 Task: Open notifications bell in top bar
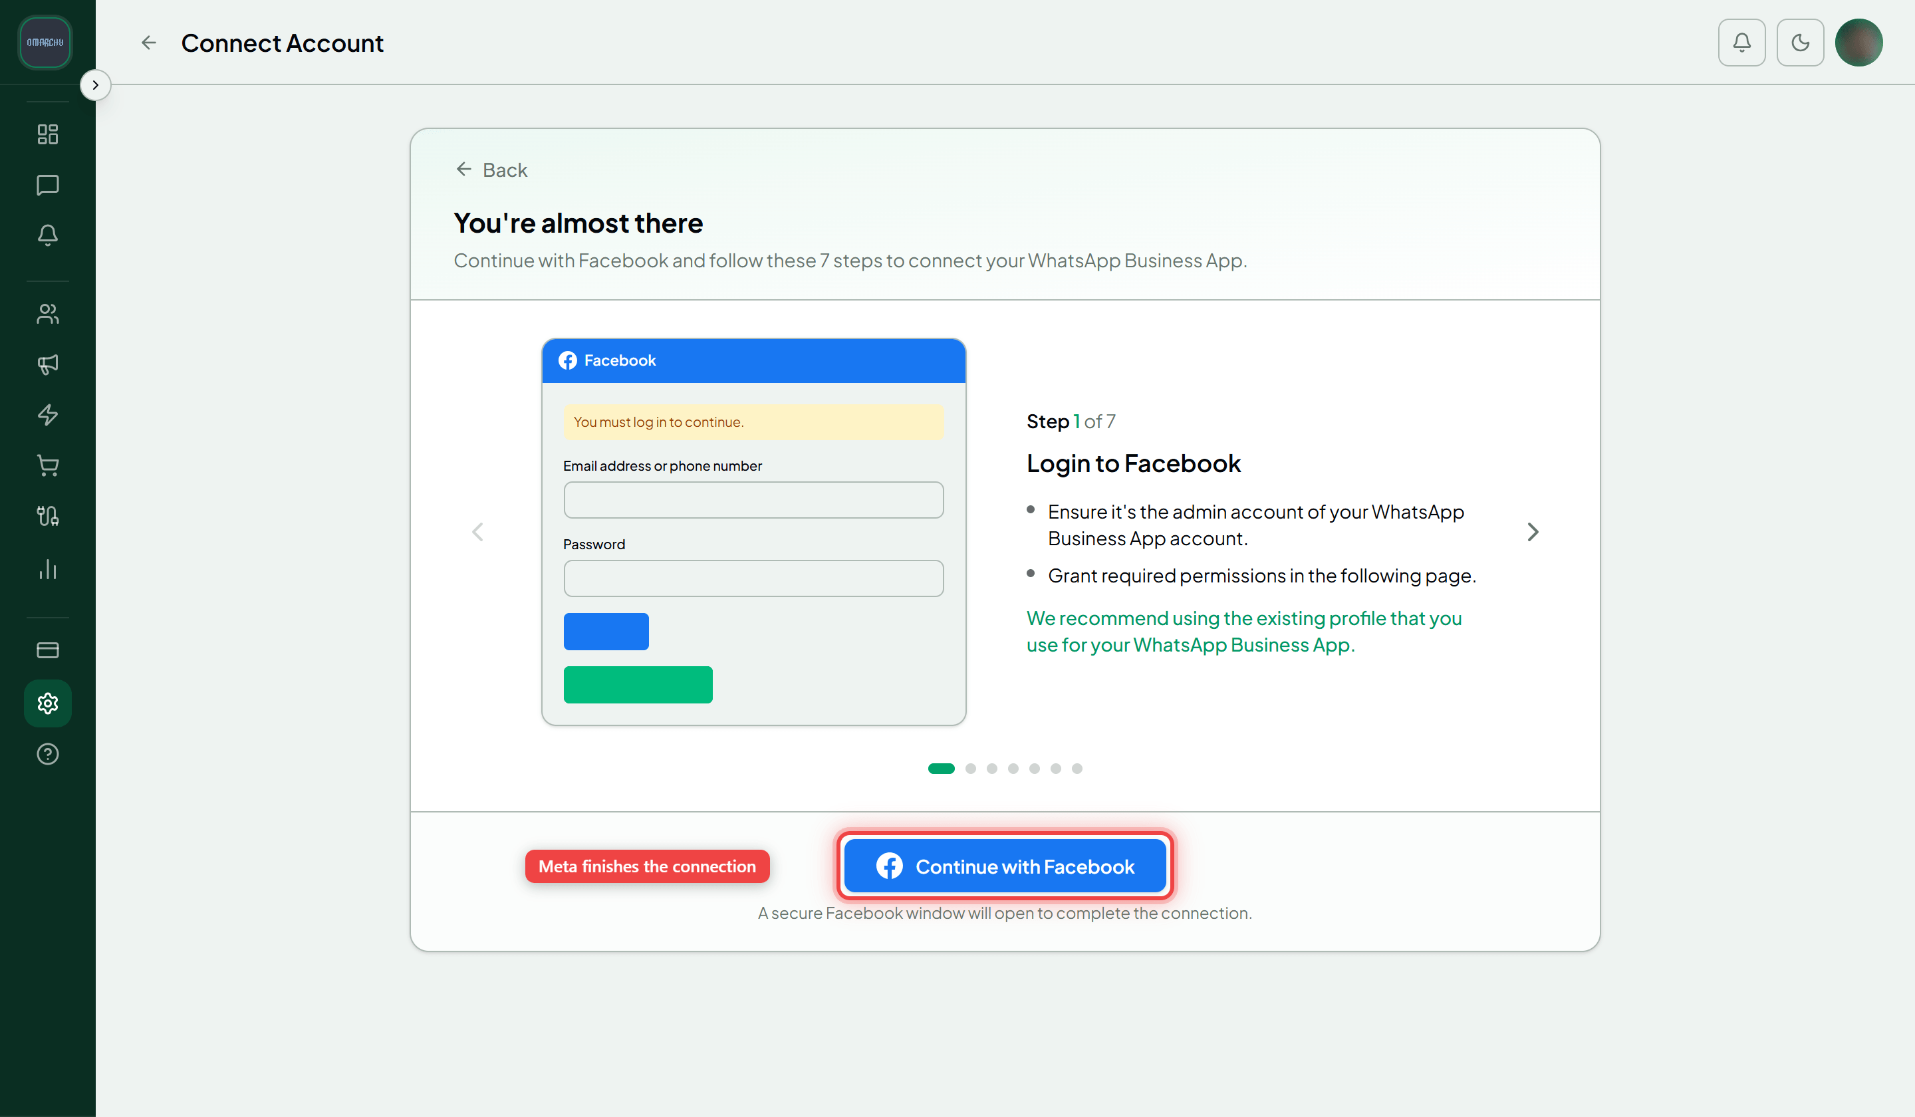1741,43
